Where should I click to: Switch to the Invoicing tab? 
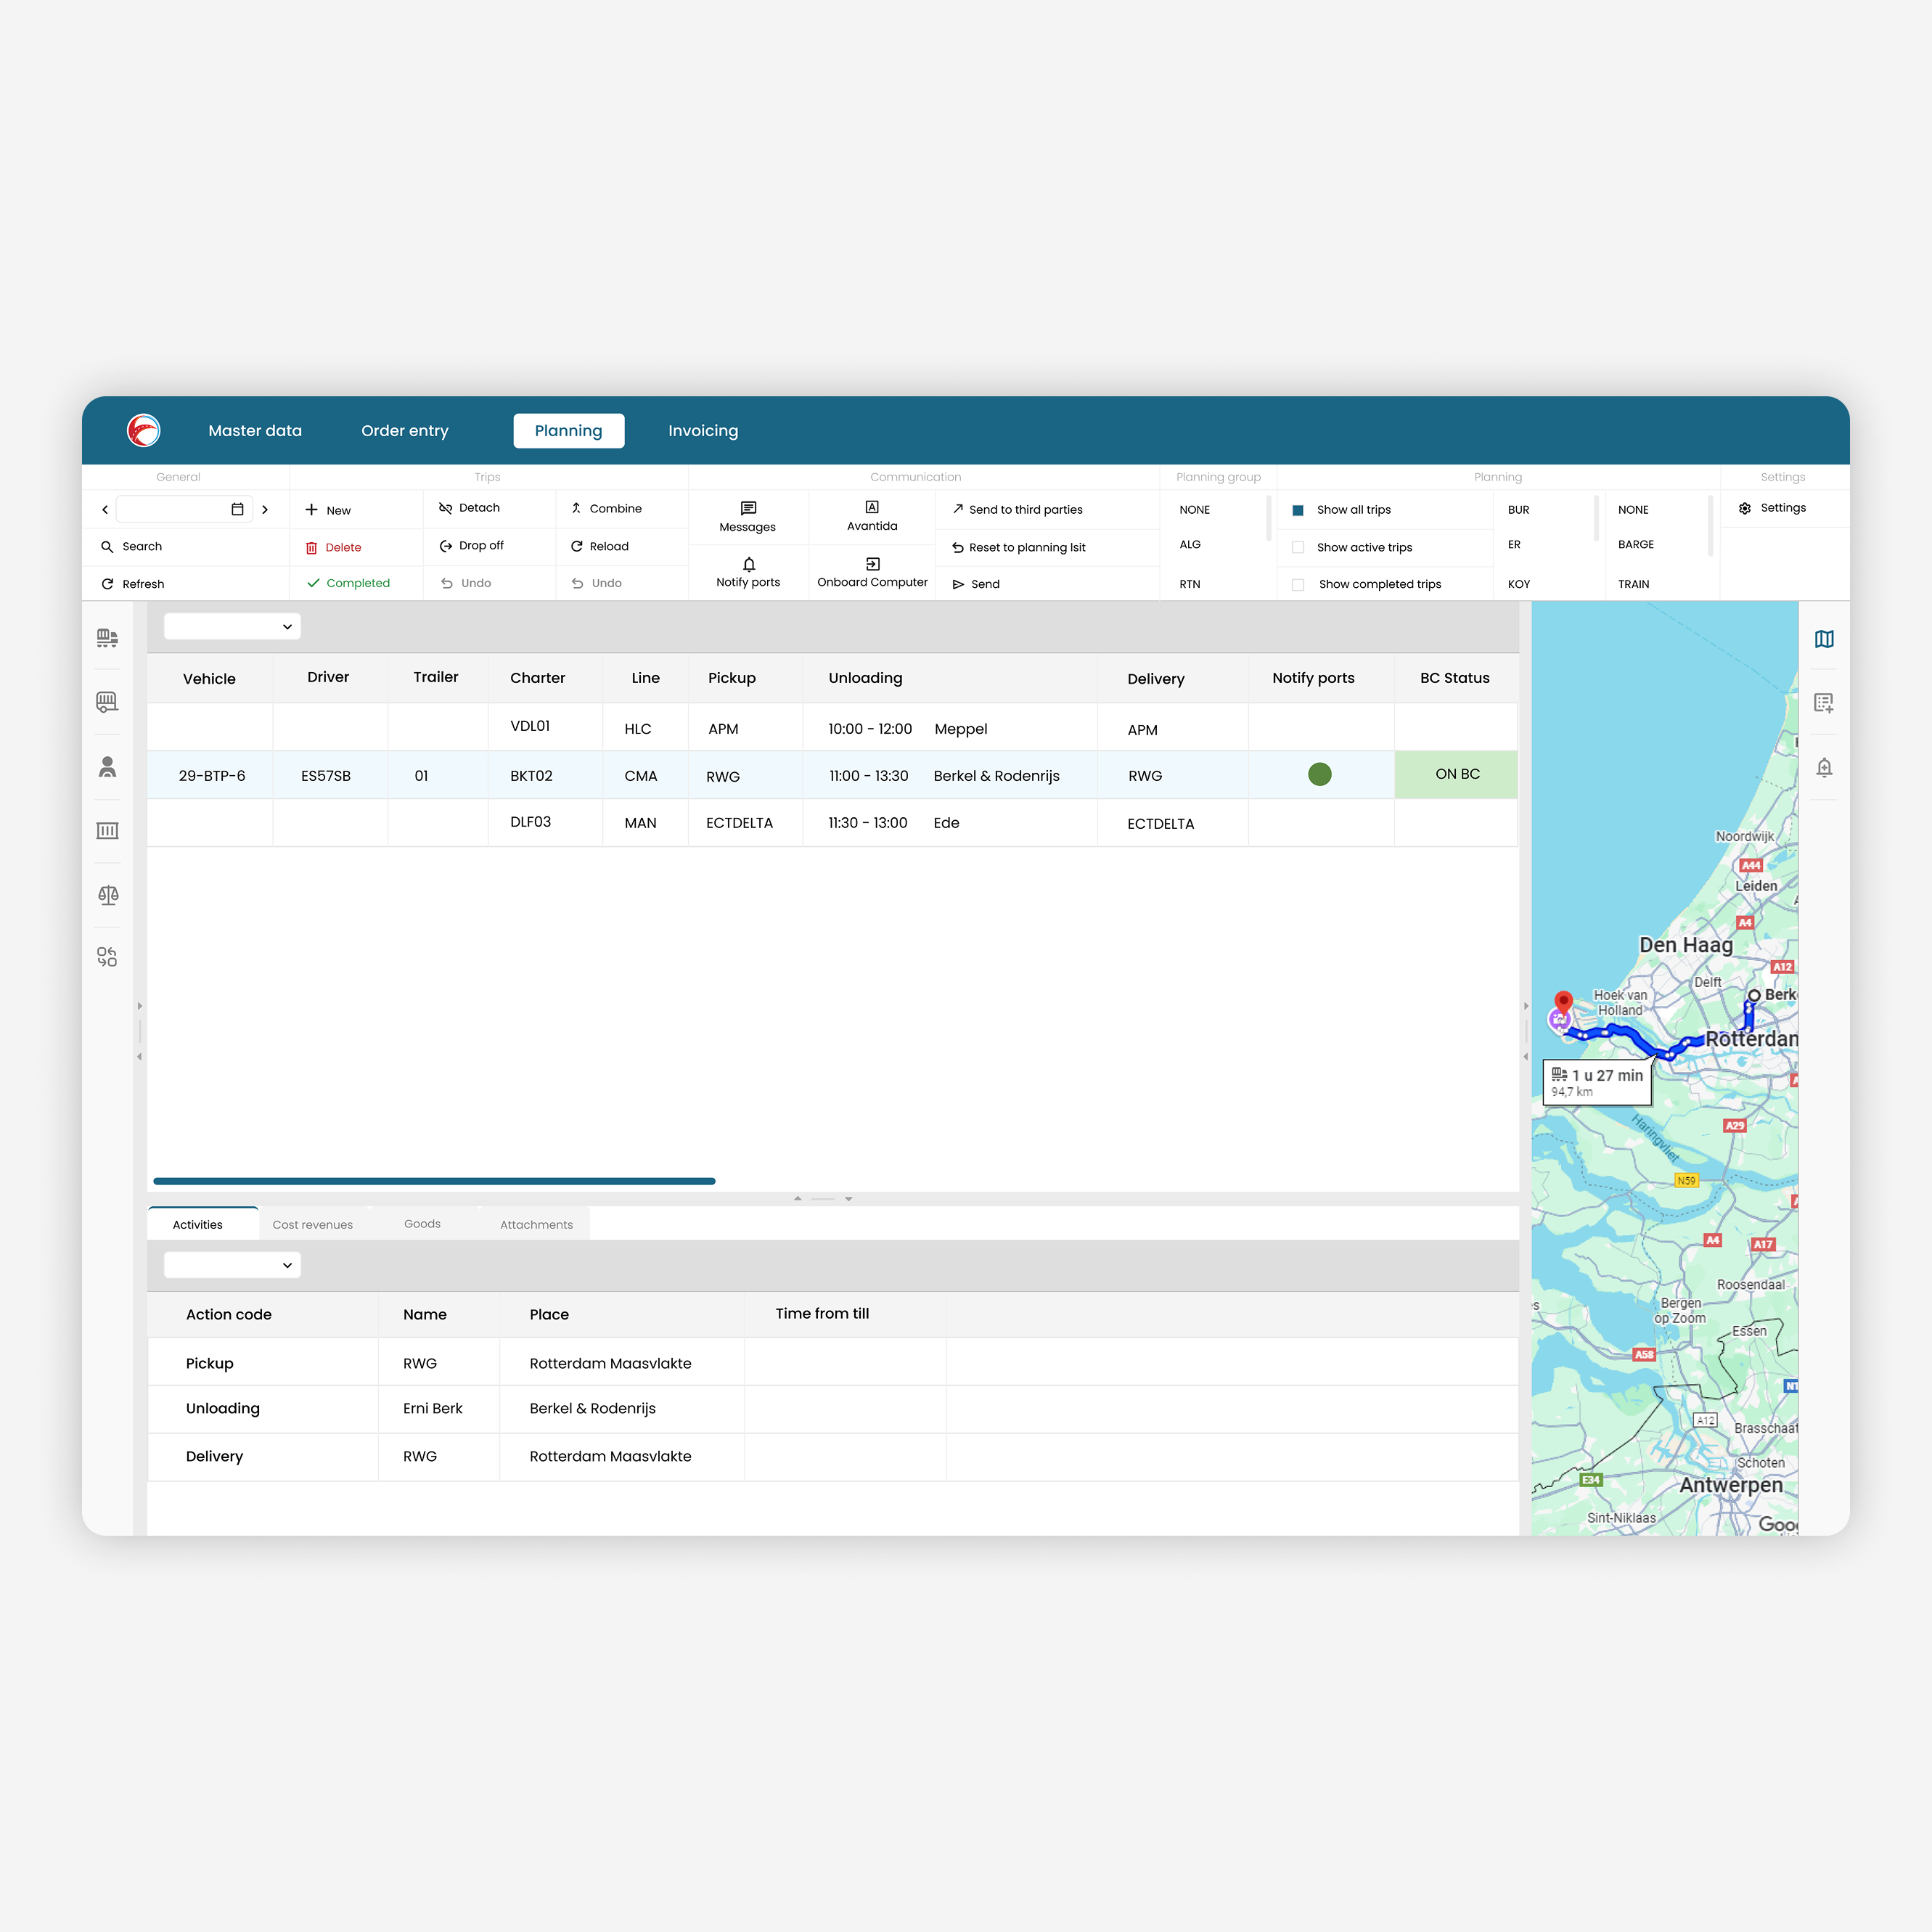click(702, 431)
